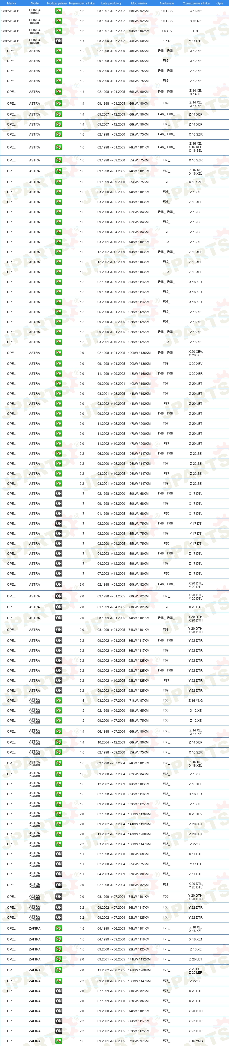The height and width of the screenshot is (1046, 229).
Task: Click petrol icon in Zafira Z 22 SE row
Action: point(59,981)
